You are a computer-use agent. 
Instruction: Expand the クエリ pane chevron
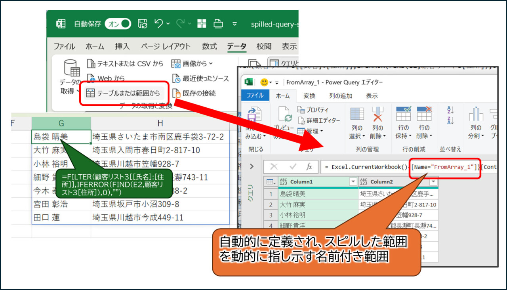click(x=252, y=167)
